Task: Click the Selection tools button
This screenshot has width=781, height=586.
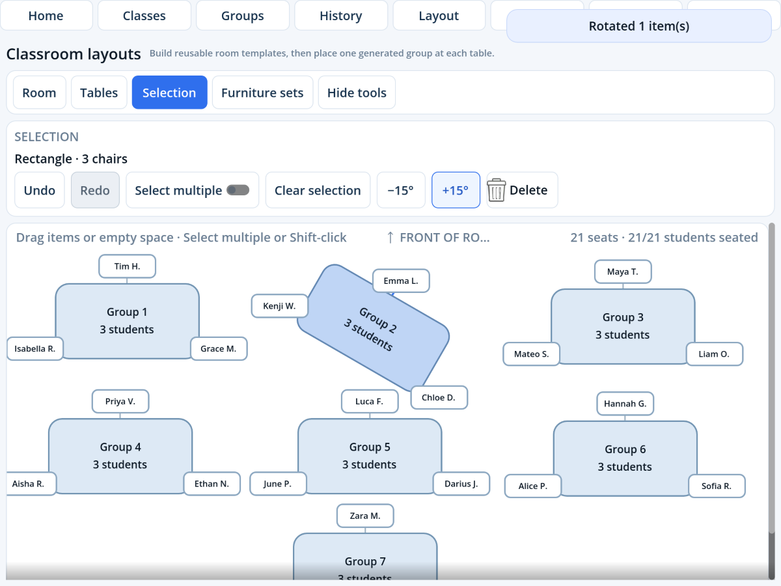Action: pyautogui.click(x=169, y=92)
